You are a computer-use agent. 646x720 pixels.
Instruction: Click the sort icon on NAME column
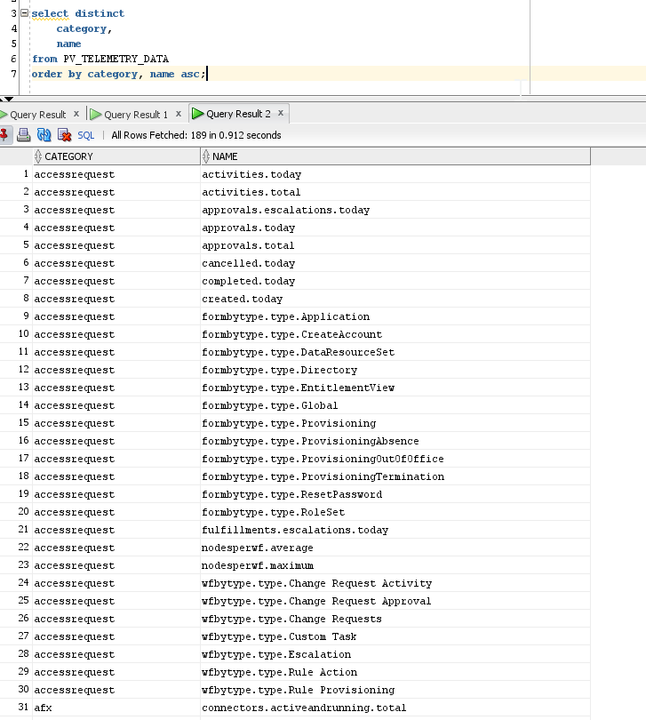(x=206, y=156)
